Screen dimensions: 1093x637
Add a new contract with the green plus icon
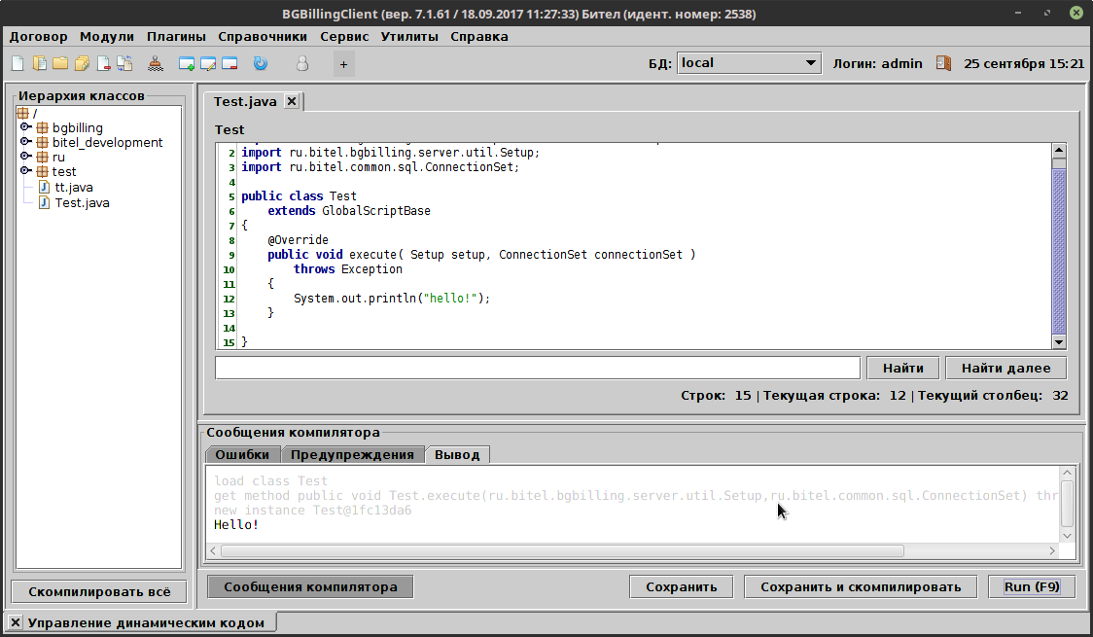click(x=185, y=62)
